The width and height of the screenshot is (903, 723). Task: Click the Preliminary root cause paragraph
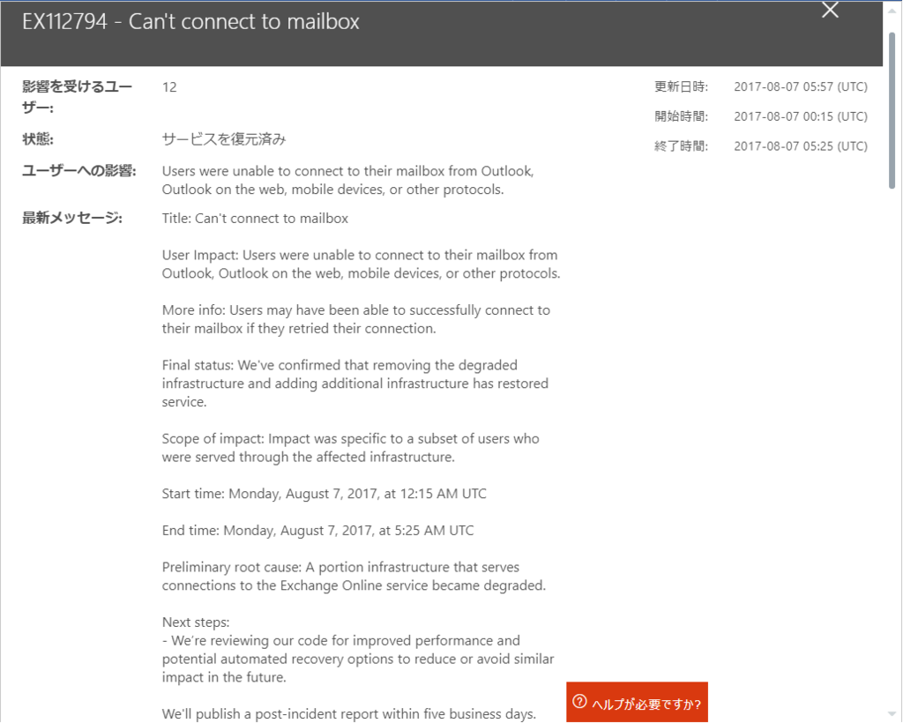(354, 577)
